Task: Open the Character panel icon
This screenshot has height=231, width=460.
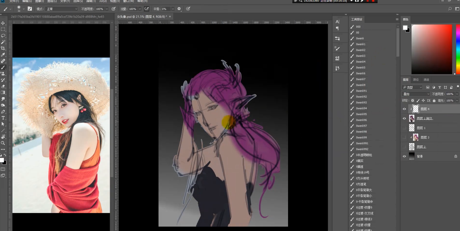Action: pos(337,22)
